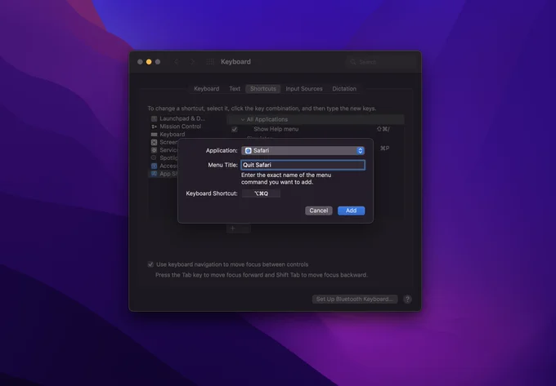Click the Show Help menu shortcut ⇧⌘/
Screen dimensions: 556x386
coord(383,130)
